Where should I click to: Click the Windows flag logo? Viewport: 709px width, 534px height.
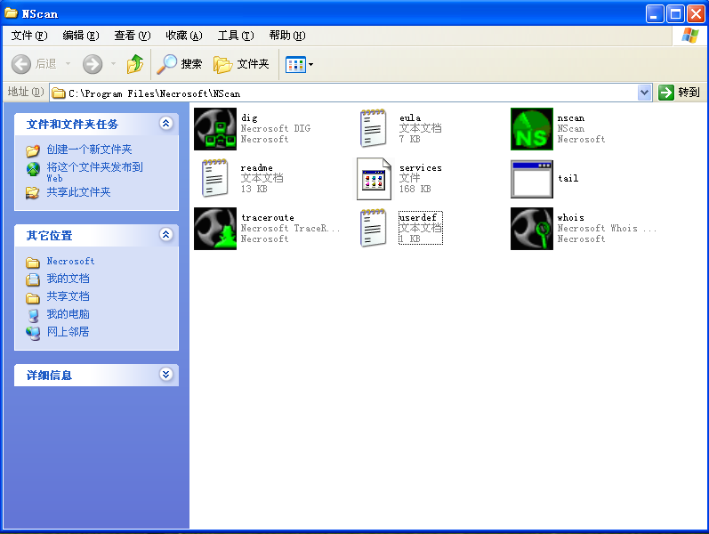click(x=690, y=36)
